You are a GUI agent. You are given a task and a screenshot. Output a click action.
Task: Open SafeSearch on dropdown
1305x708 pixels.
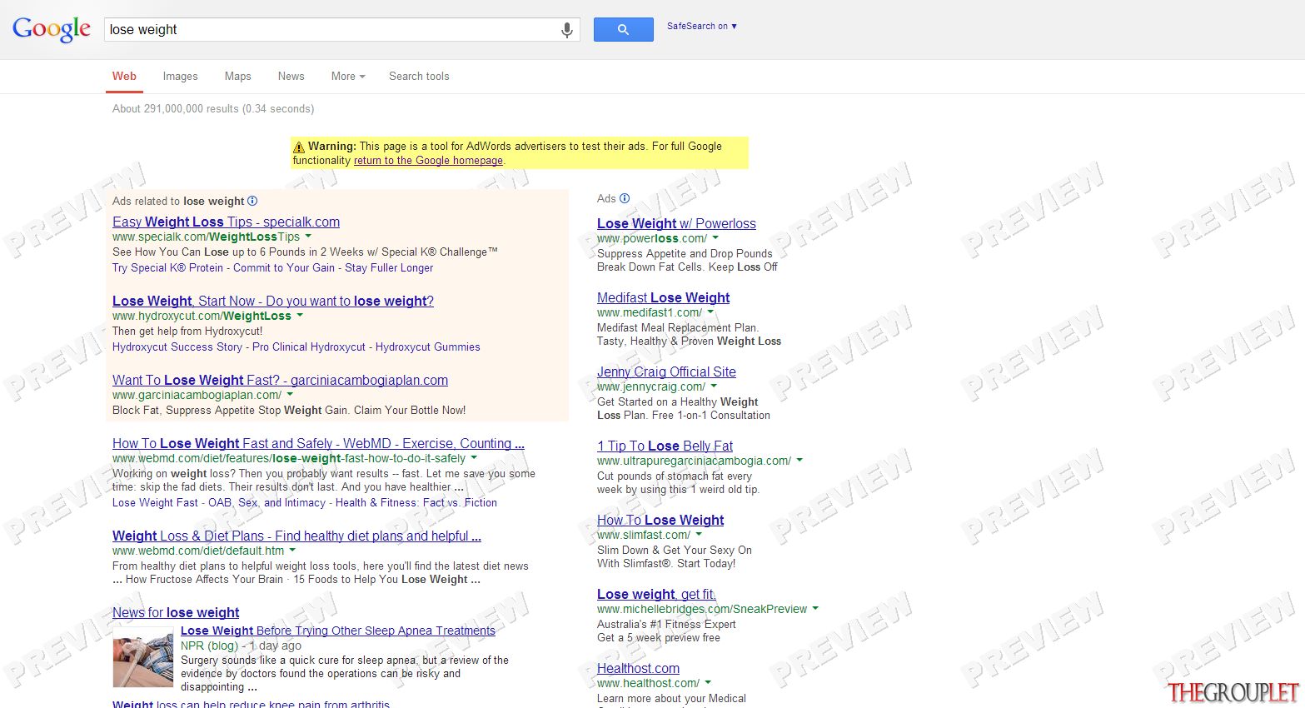tap(701, 27)
